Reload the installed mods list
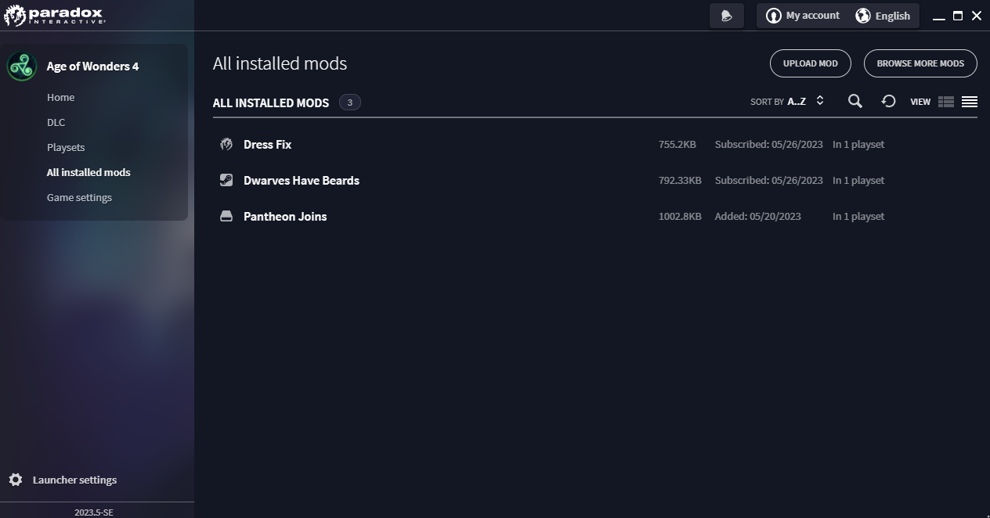 888,101
